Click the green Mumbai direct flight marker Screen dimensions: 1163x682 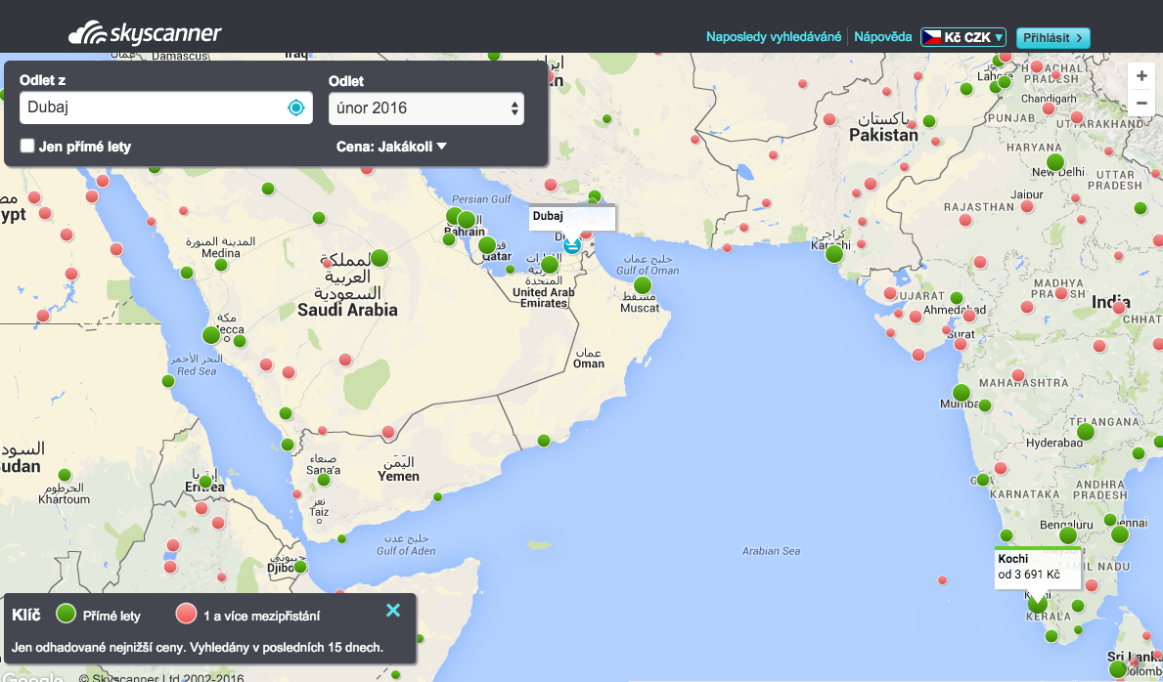click(x=962, y=393)
